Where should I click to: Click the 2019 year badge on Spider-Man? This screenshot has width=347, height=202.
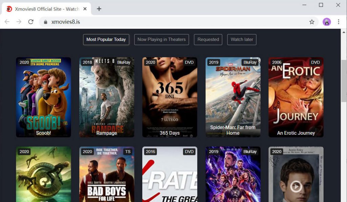(x=213, y=62)
